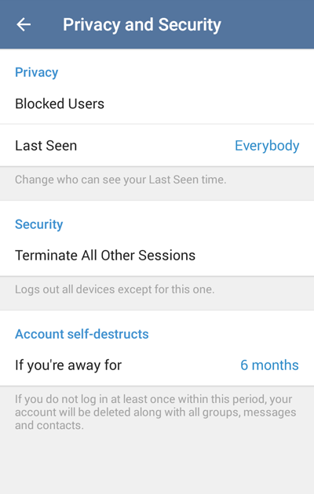Select Terminate All Other Sessions
Image resolution: width=314 pixels, height=494 pixels.
click(157, 255)
